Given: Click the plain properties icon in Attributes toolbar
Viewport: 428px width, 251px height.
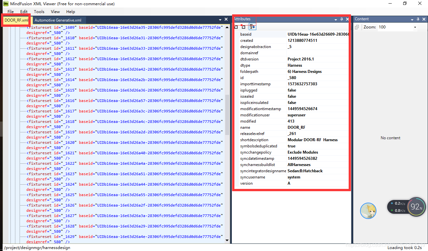Looking at the screenshot, I should [236, 26].
